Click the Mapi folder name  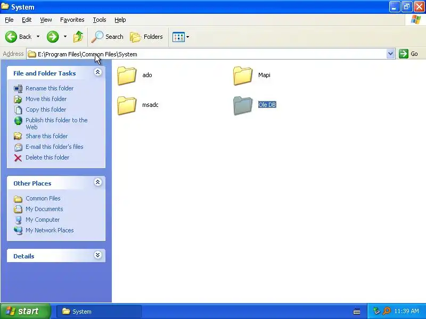click(x=264, y=75)
